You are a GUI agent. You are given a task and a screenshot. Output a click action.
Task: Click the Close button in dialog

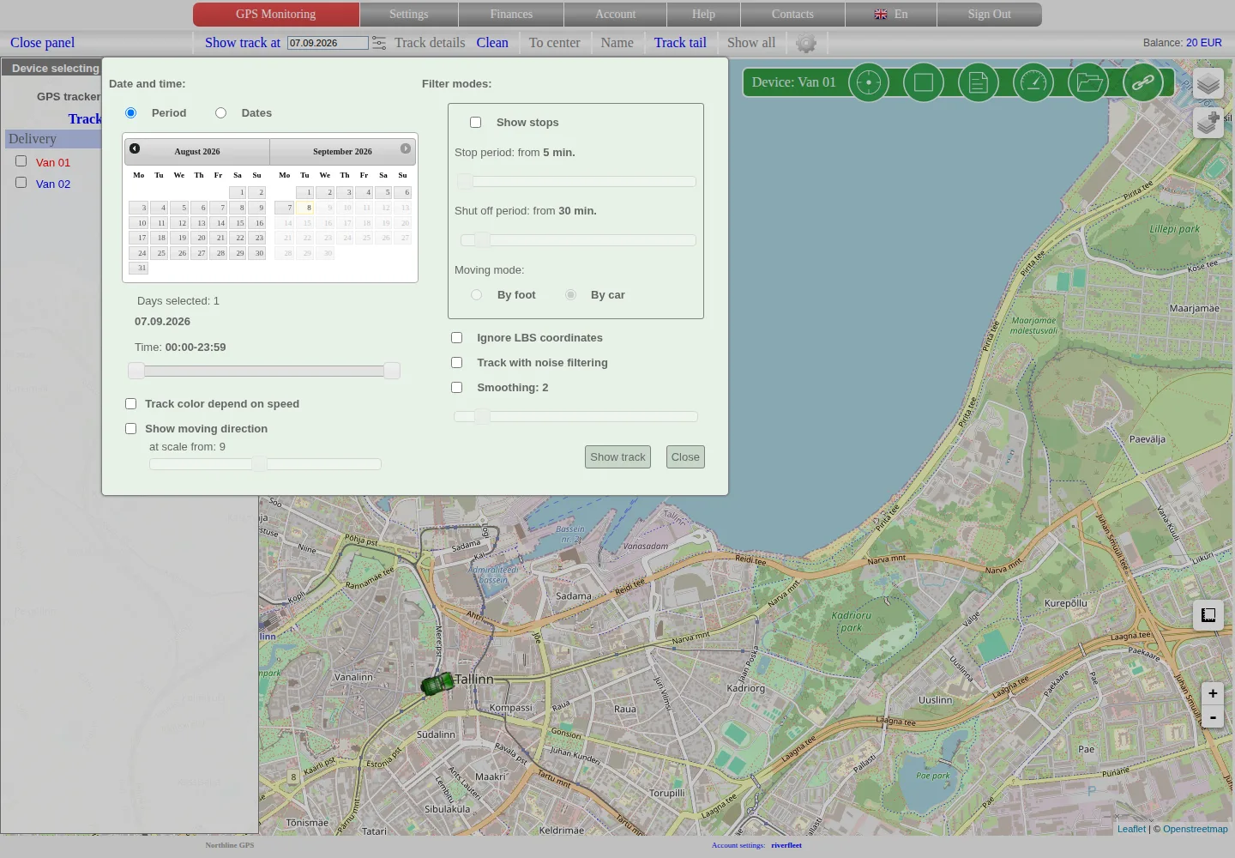click(x=685, y=456)
